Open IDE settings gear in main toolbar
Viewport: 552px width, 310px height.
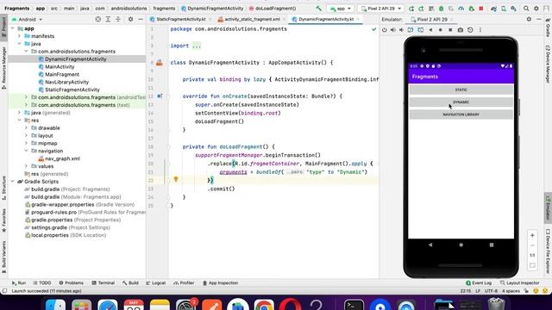(536, 9)
